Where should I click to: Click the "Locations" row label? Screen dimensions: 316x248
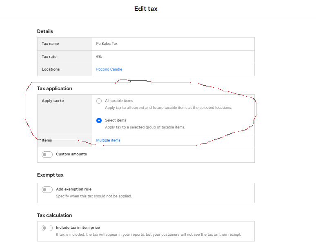(51, 69)
